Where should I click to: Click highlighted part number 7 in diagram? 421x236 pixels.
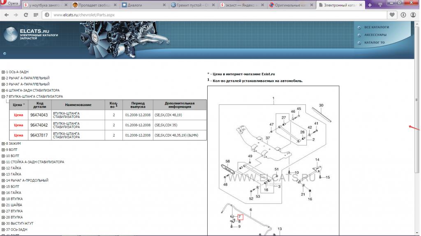pos(240,217)
